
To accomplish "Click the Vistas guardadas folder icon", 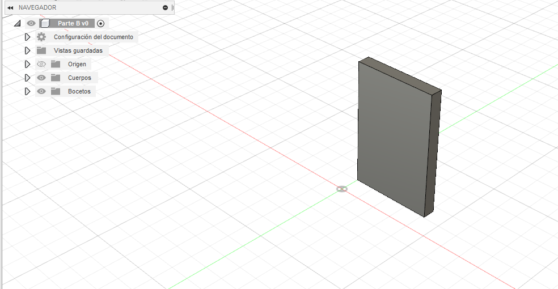I will (41, 50).
